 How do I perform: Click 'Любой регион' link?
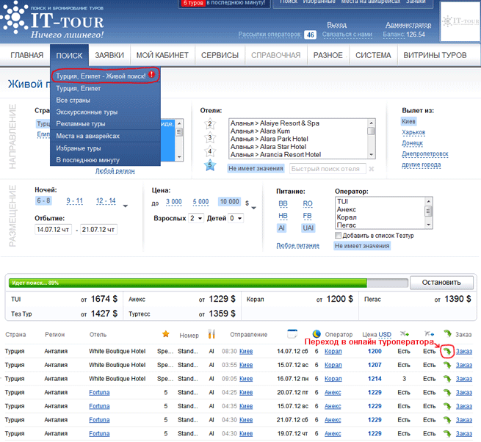(x=115, y=171)
